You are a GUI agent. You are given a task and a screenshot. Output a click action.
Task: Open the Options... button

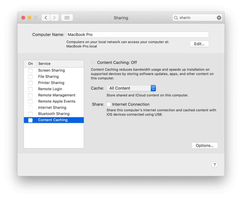[x=205, y=145]
